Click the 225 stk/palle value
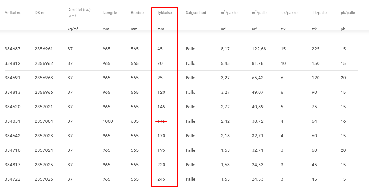The width and height of the screenshot is (369, 192). tap(316, 49)
